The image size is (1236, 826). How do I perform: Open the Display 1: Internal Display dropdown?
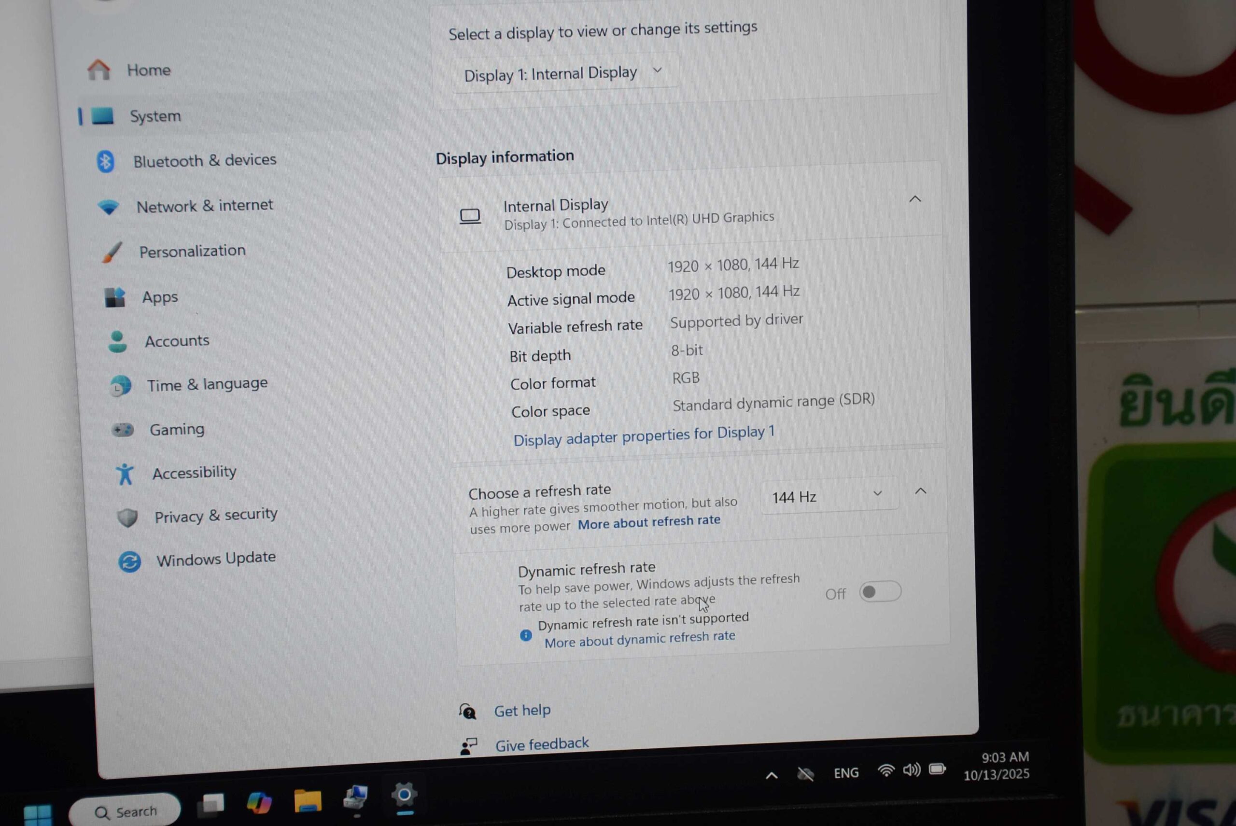click(564, 73)
